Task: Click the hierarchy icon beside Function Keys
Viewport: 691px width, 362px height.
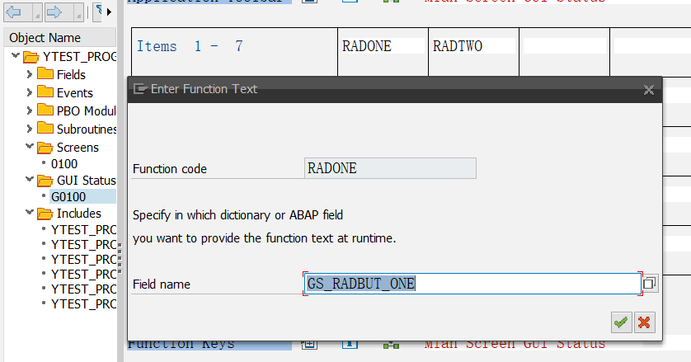Action: click(x=392, y=343)
